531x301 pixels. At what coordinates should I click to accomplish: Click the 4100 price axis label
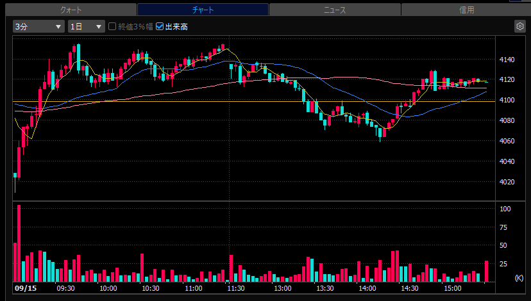click(x=507, y=100)
